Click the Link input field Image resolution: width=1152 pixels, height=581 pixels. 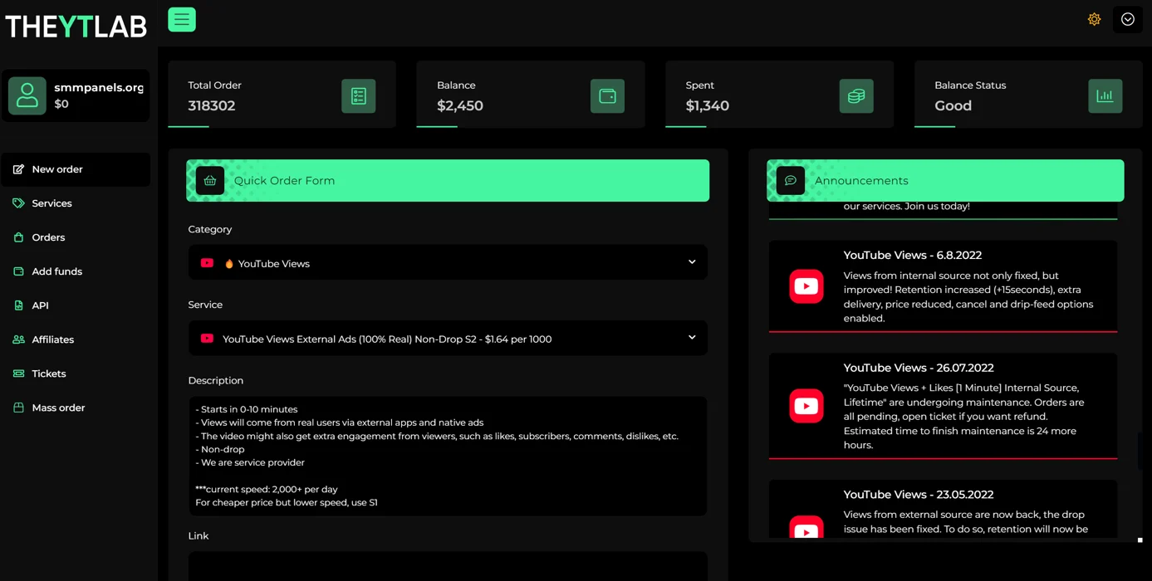448,566
